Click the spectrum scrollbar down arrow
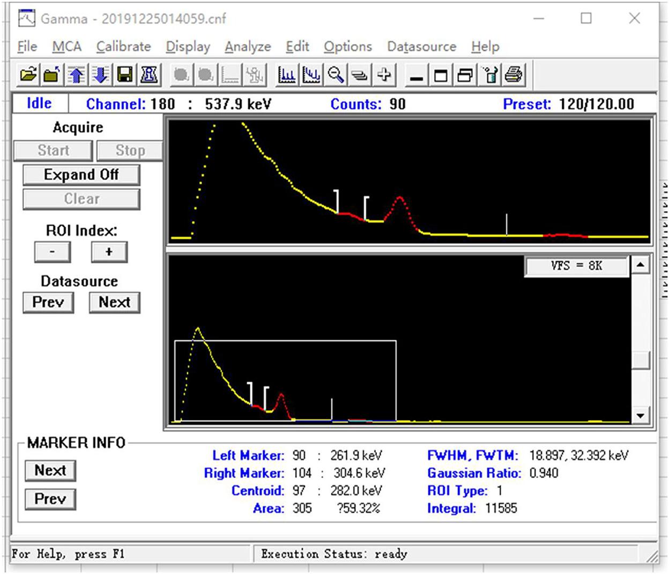 [x=641, y=415]
